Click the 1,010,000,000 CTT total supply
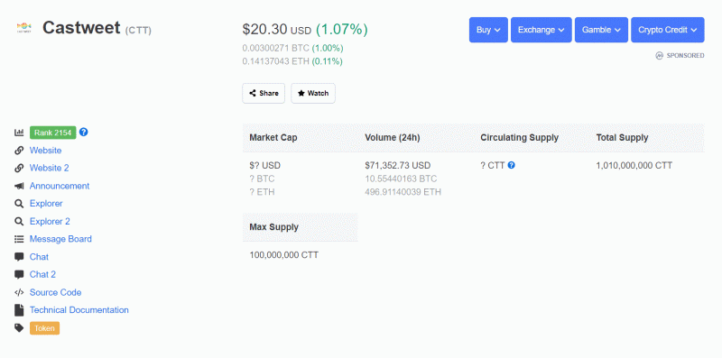This screenshot has height=358, width=722. (634, 165)
